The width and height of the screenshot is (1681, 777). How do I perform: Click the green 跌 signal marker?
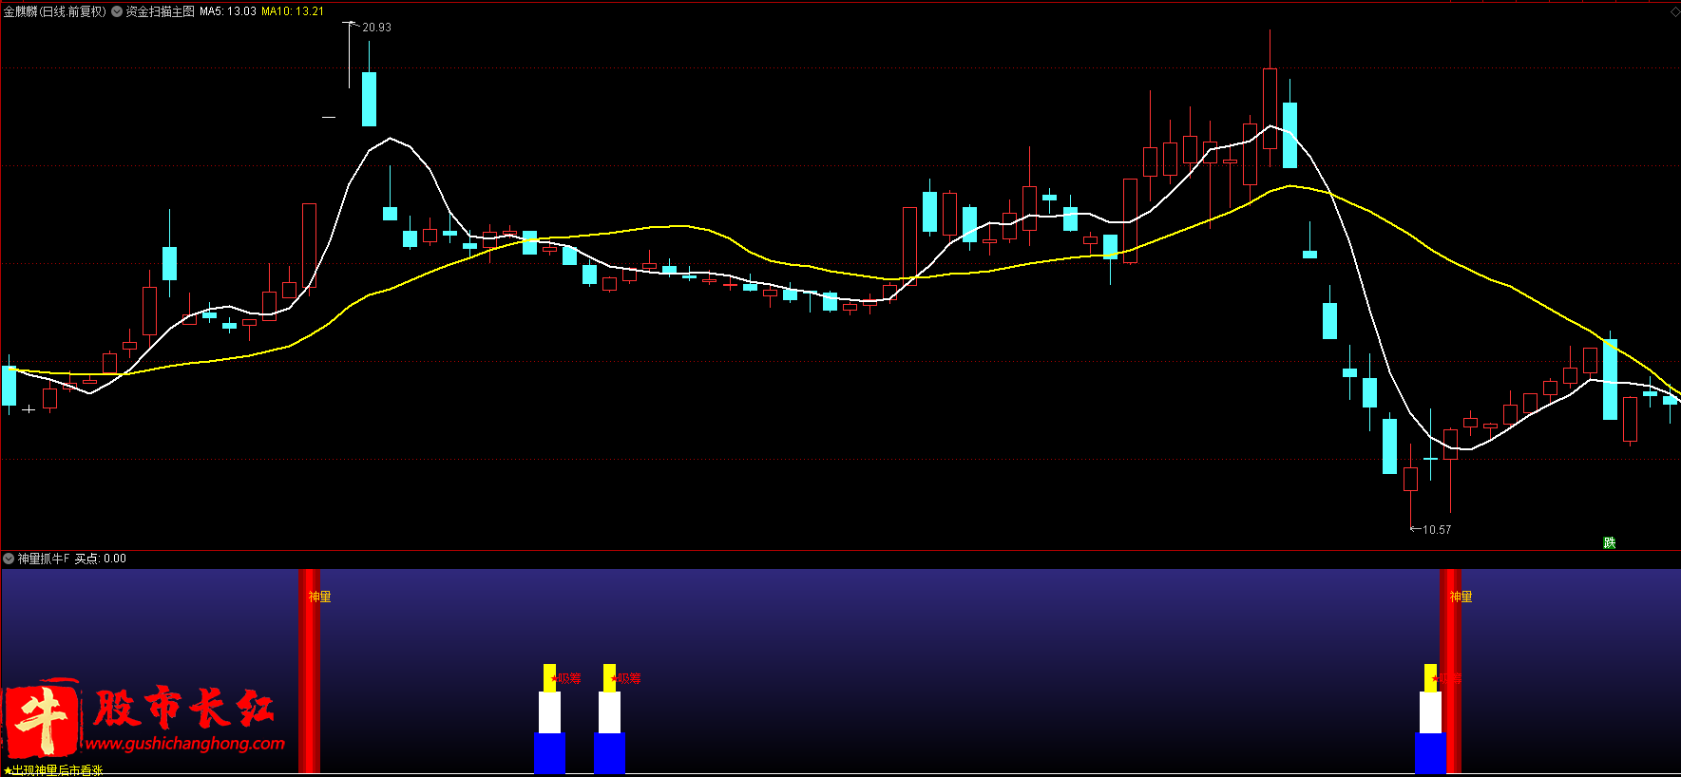click(x=1609, y=542)
